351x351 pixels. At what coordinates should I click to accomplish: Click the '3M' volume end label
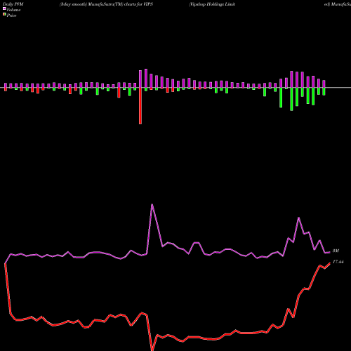pos(336,251)
